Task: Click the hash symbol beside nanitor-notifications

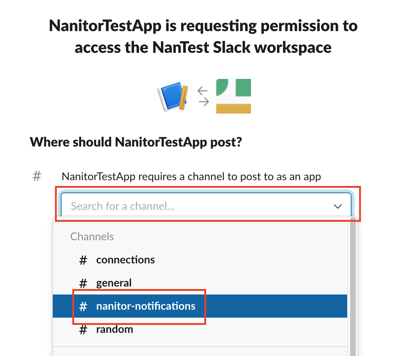Action: (83, 306)
